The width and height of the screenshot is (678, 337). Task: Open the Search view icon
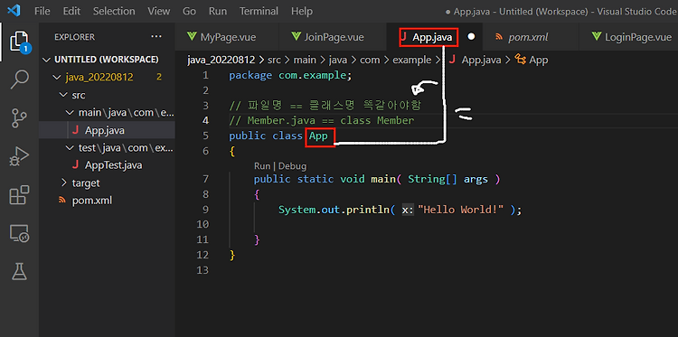[x=19, y=80]
